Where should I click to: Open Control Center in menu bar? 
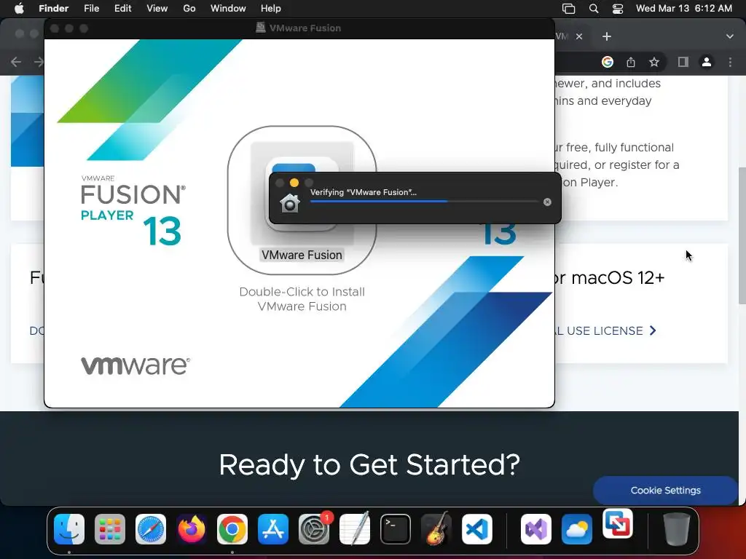618,9
